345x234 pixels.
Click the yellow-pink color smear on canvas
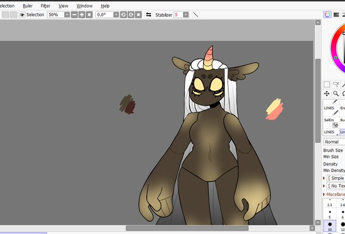274,109
